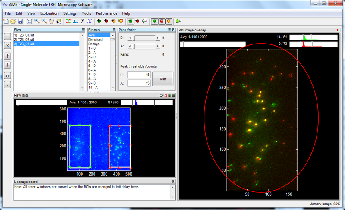Open file using the folder toolbar icon
The image size is (345, 210).
click(14, 21)
